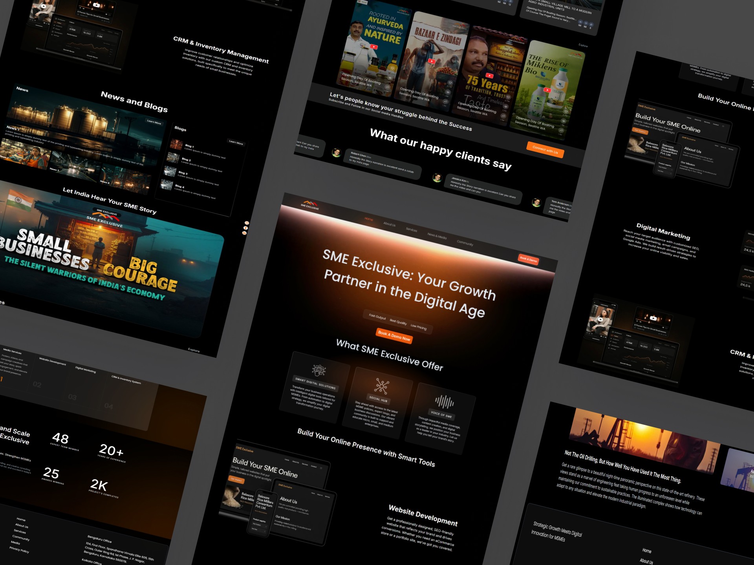Click the Voice of SME waveform icon

[444, 402]
